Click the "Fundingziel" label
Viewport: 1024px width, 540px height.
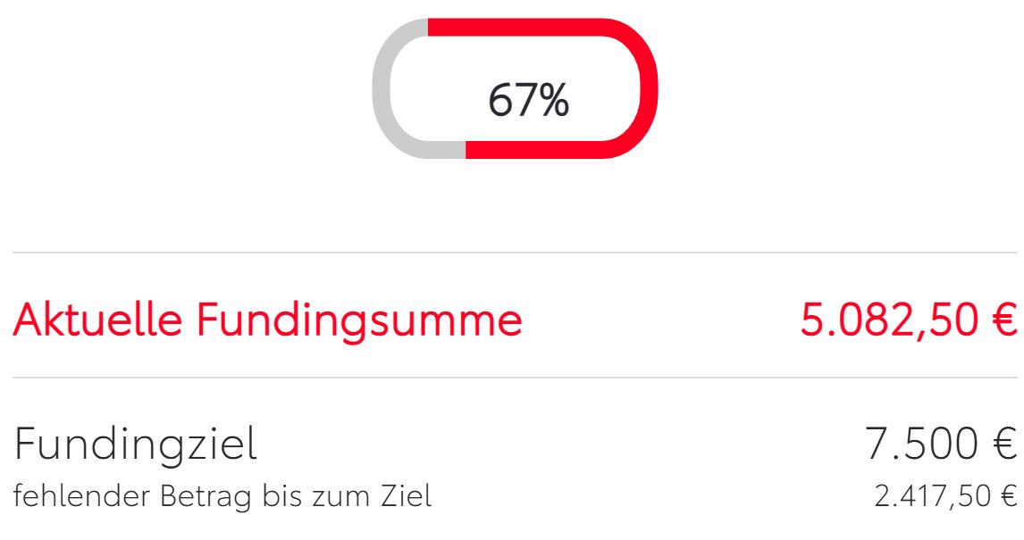[x=136, y=444]
